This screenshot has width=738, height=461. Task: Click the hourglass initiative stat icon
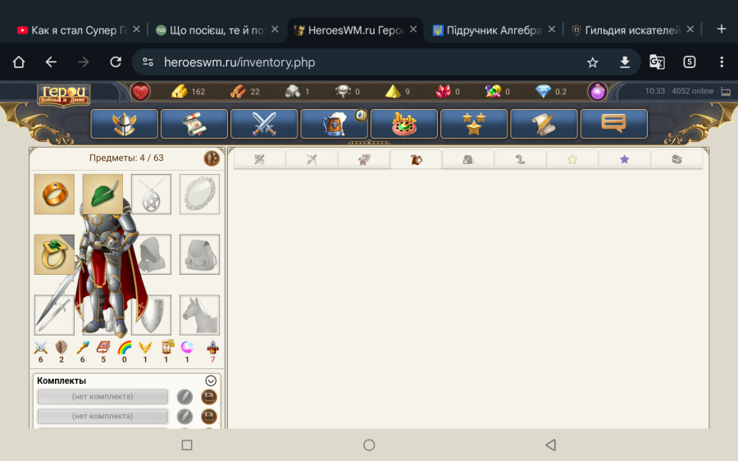tap(166, 348)
